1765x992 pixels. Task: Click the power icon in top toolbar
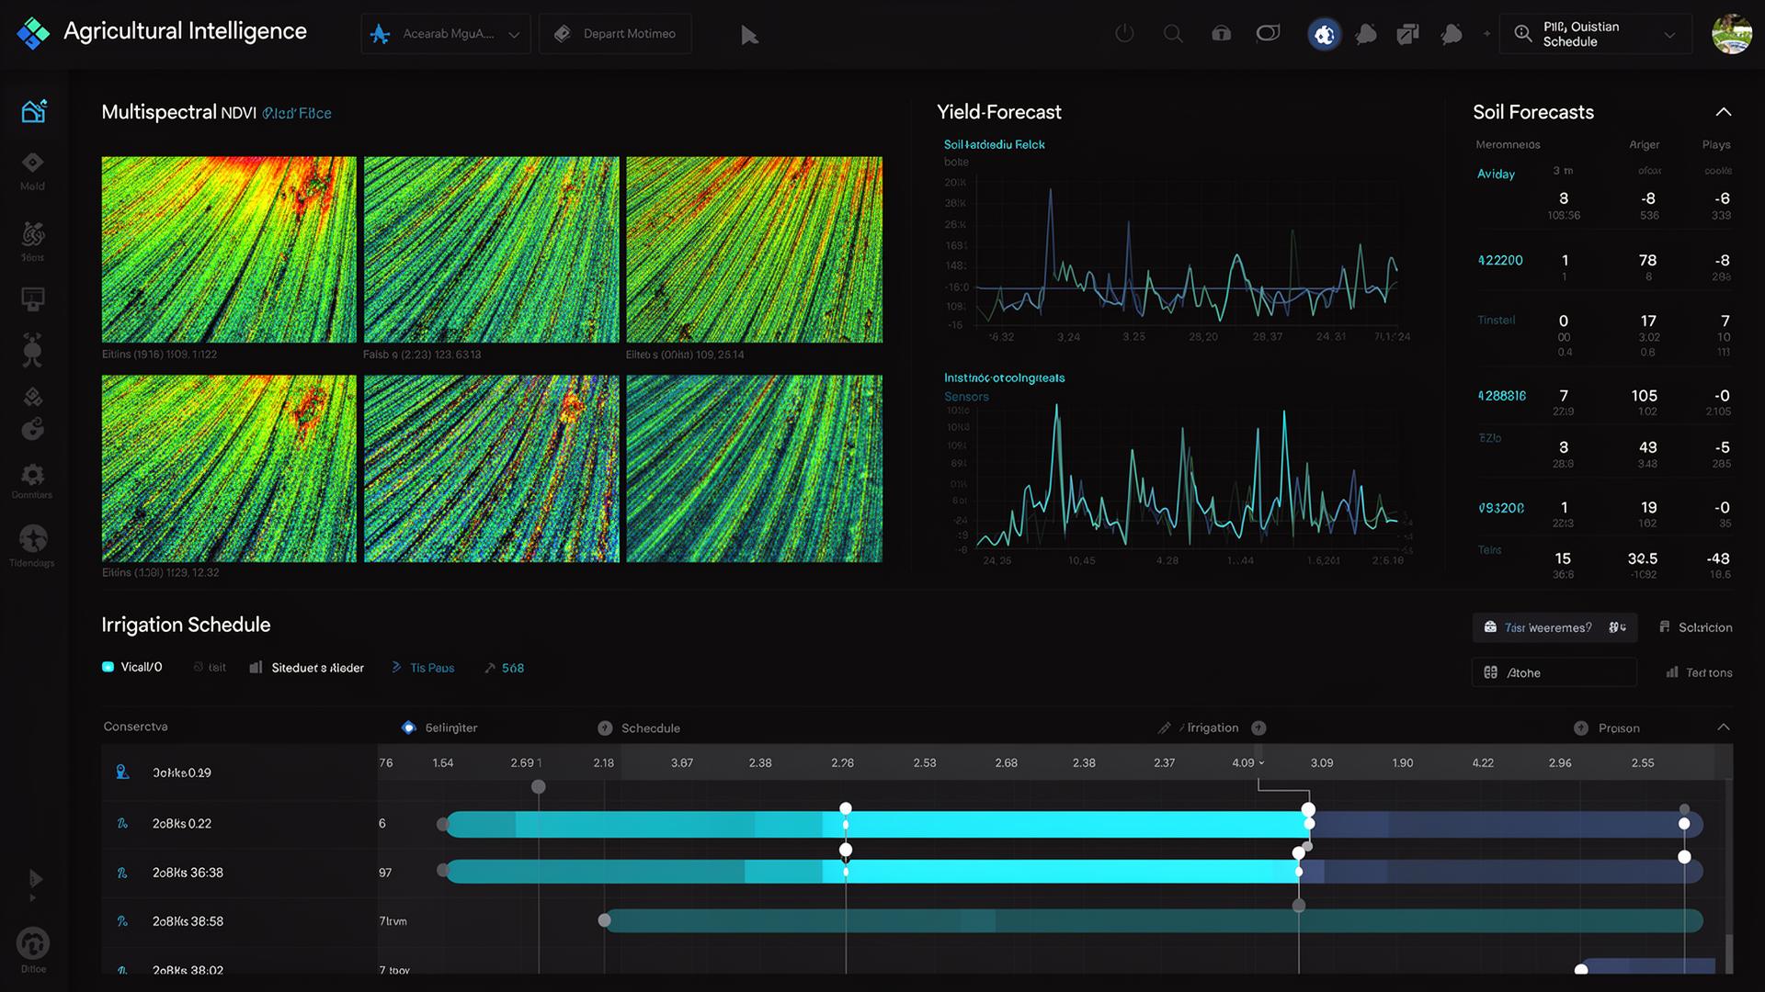(1124, 34)
